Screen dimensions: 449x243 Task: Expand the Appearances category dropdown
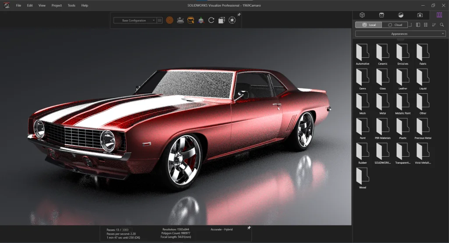point(400,34)
